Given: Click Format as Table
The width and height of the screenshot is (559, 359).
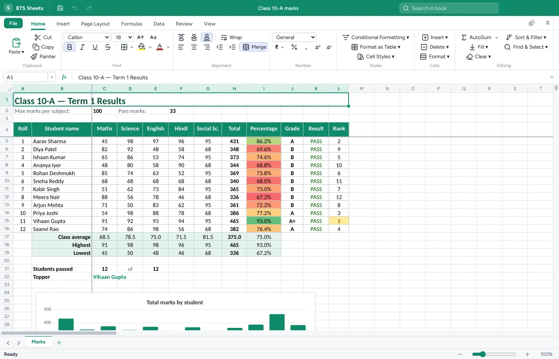Looking at the screenshot, I should click(x=376, y=47).
